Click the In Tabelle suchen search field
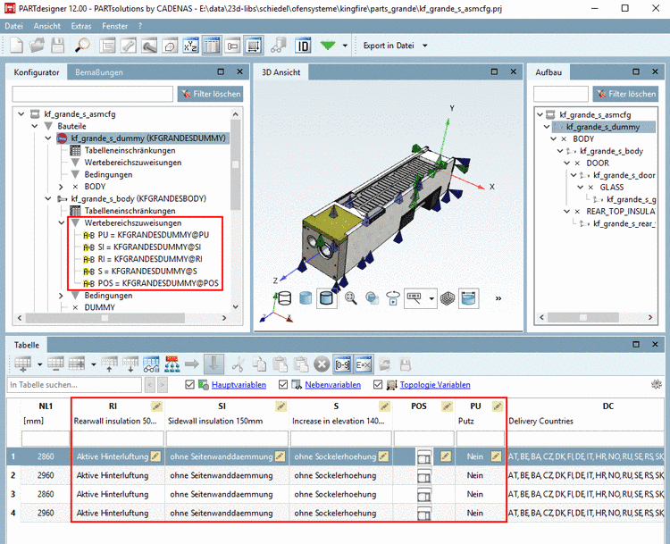 click(74, 385)
